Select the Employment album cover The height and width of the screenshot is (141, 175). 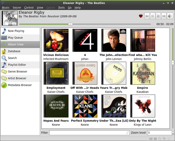pyautogui.click(x=56, y=73)
